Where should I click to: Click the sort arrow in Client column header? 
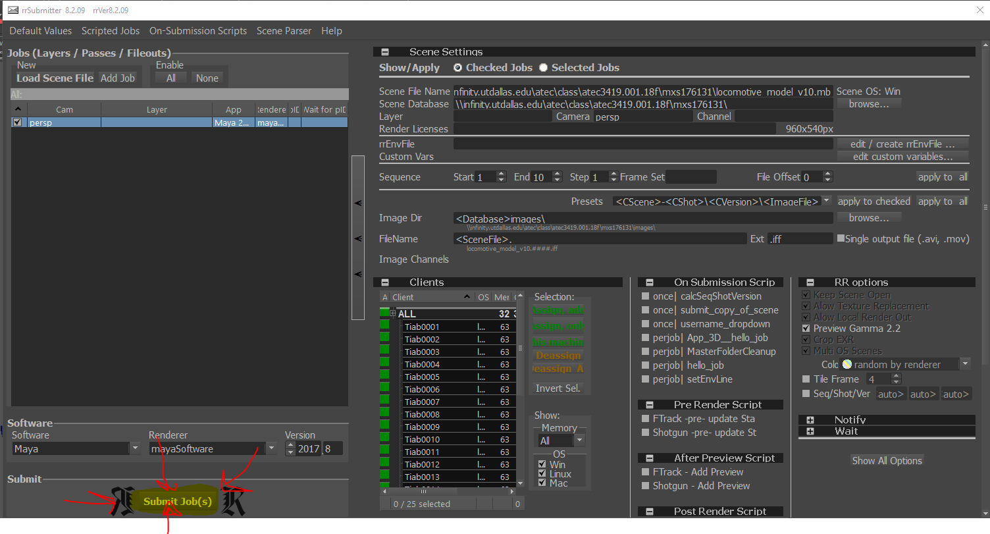[x=467, y=297]
